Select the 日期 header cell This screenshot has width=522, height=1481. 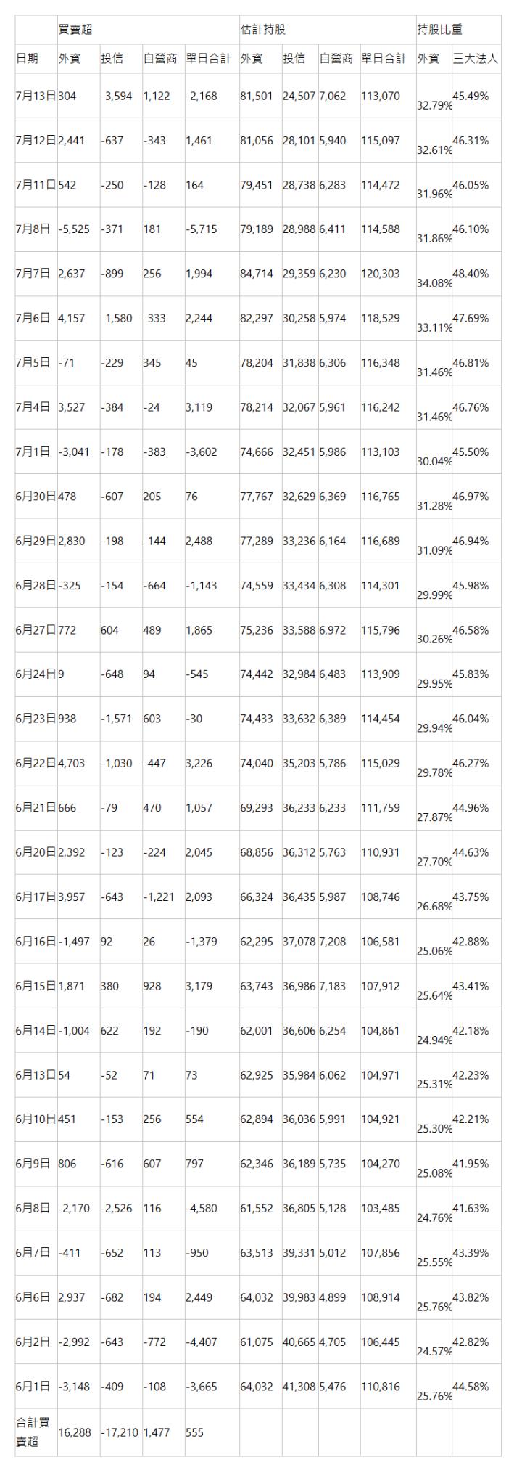click(x=27, y=59)
